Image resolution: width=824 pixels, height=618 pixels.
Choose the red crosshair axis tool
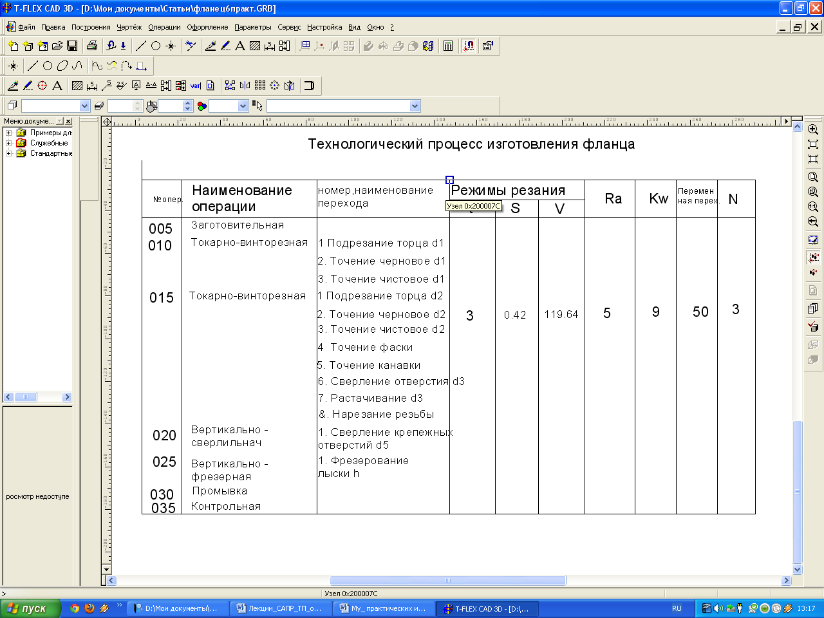point(42,86)
